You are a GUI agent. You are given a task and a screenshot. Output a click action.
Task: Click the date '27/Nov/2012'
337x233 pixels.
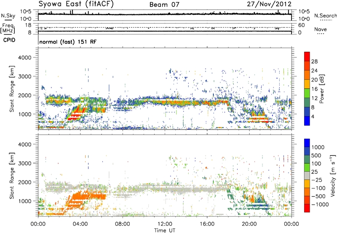coord(269,4)
